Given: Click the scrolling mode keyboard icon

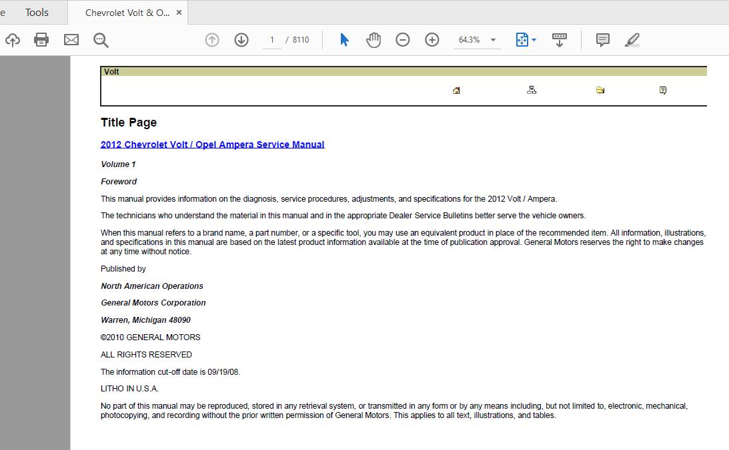Looking at the screenshot, I should click(560, 40).
